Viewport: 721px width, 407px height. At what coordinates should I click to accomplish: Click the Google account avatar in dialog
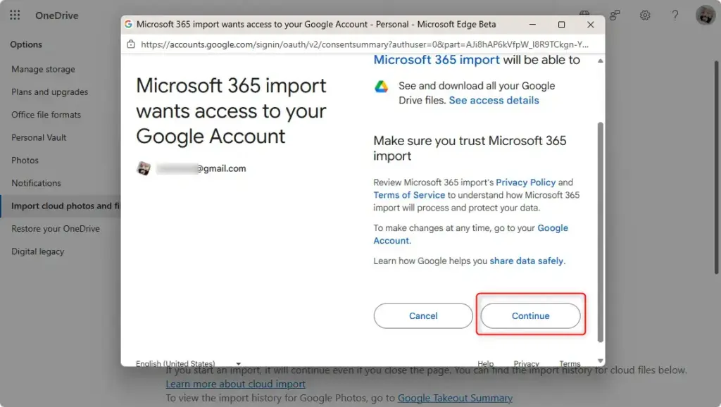[x=144, y=168]
